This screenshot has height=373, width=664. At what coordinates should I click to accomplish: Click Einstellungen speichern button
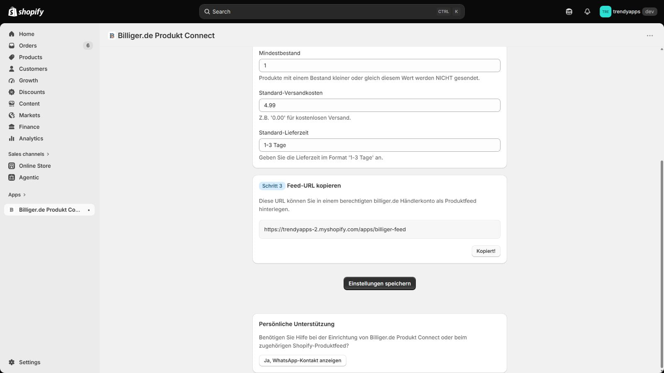pyautogui.click(x=380, y=283)
